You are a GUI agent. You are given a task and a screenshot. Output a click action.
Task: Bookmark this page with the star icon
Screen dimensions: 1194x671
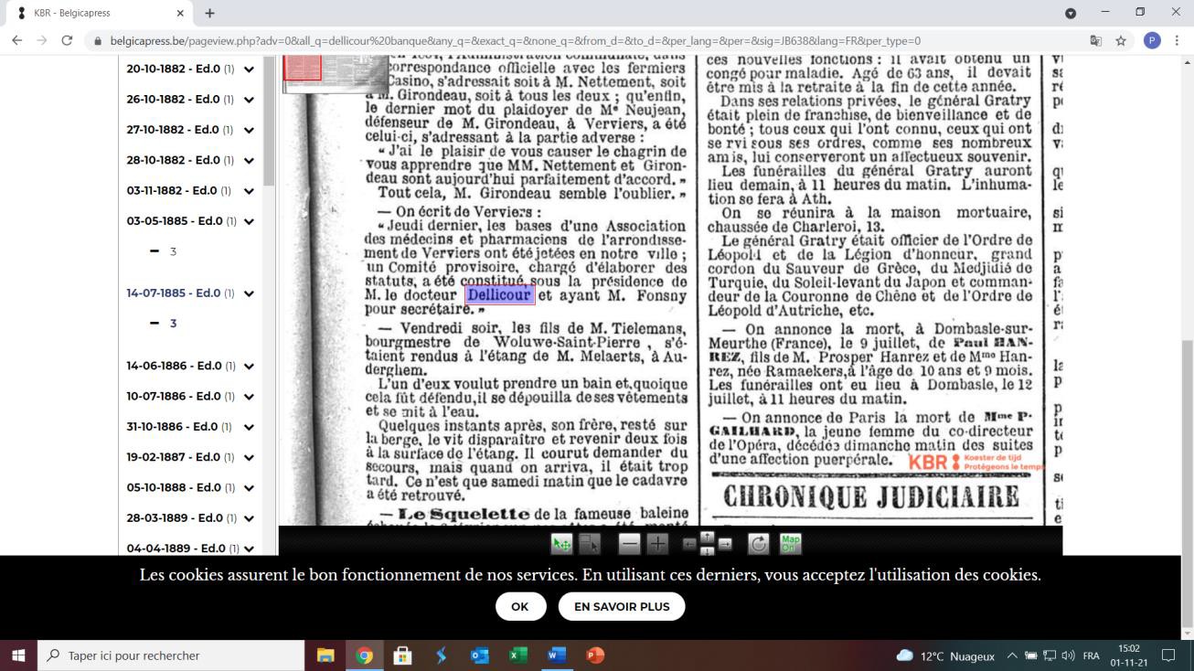(x=1121, y=41)
